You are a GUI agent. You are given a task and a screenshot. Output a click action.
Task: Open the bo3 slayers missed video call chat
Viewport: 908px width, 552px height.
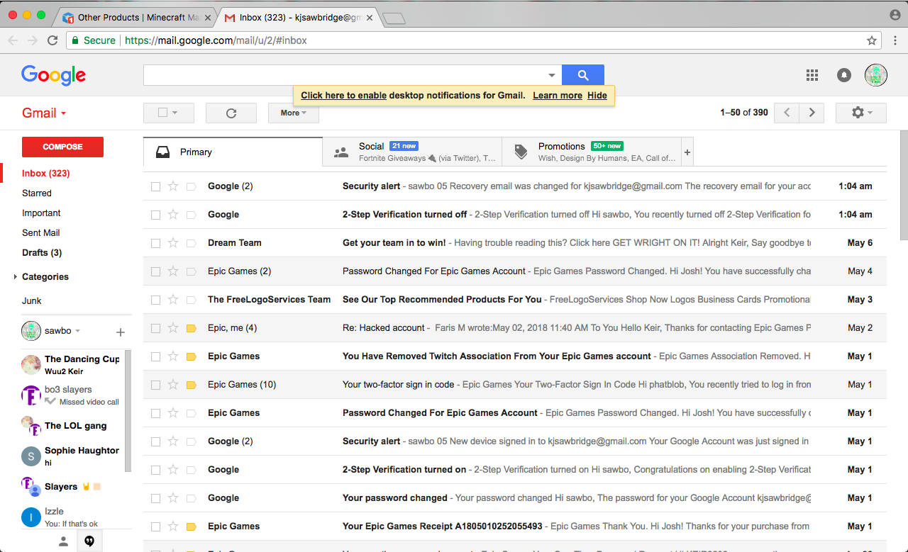(71, 395)
